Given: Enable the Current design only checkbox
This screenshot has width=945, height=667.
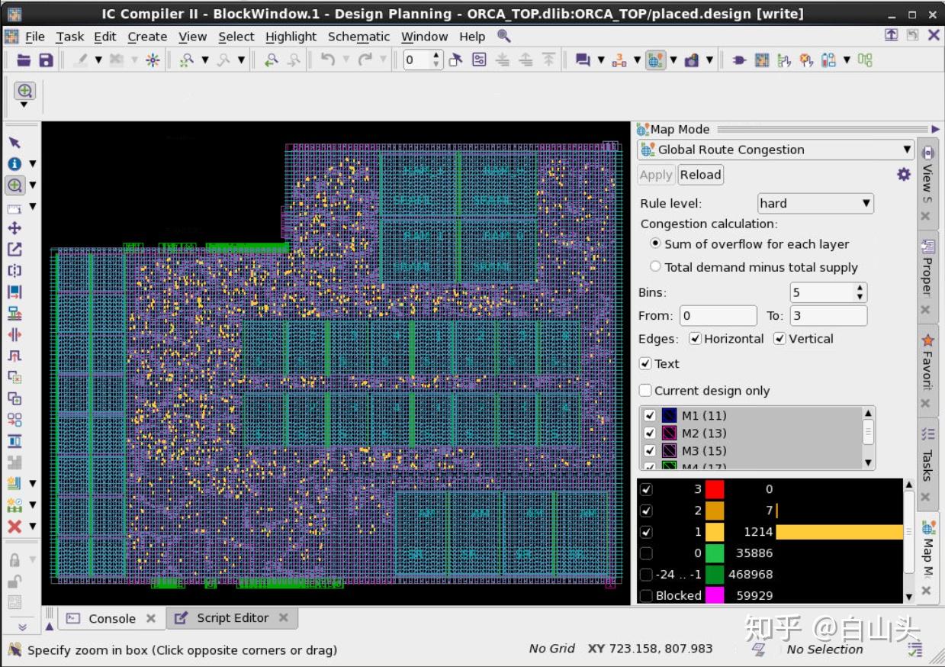Looking at the screenshot, I should pos(646,391).
